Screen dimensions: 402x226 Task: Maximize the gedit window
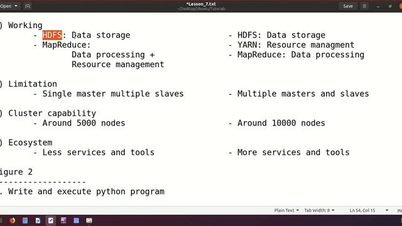390,6
